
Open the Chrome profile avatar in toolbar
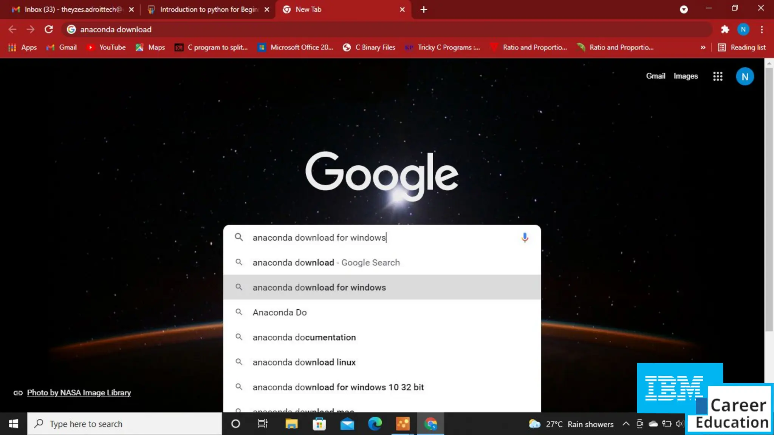(x=743, y=29)
